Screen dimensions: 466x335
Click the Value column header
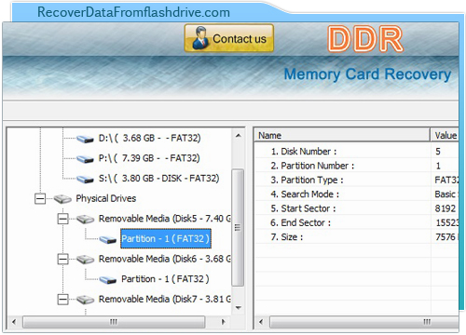click(445, 135)
